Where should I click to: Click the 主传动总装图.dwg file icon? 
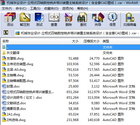click(x=4, y=64)
